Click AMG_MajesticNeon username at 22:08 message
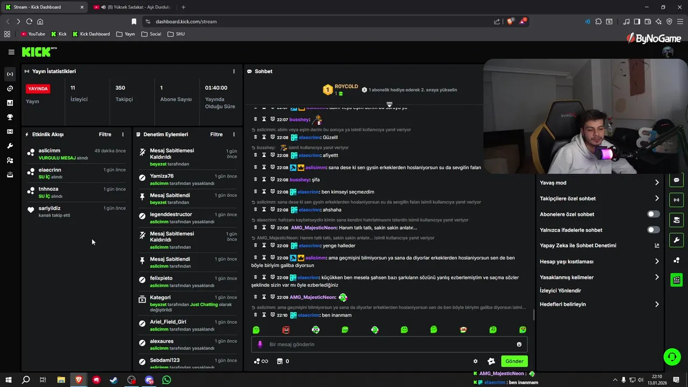688x387 pixels. (x=313, y=228)
